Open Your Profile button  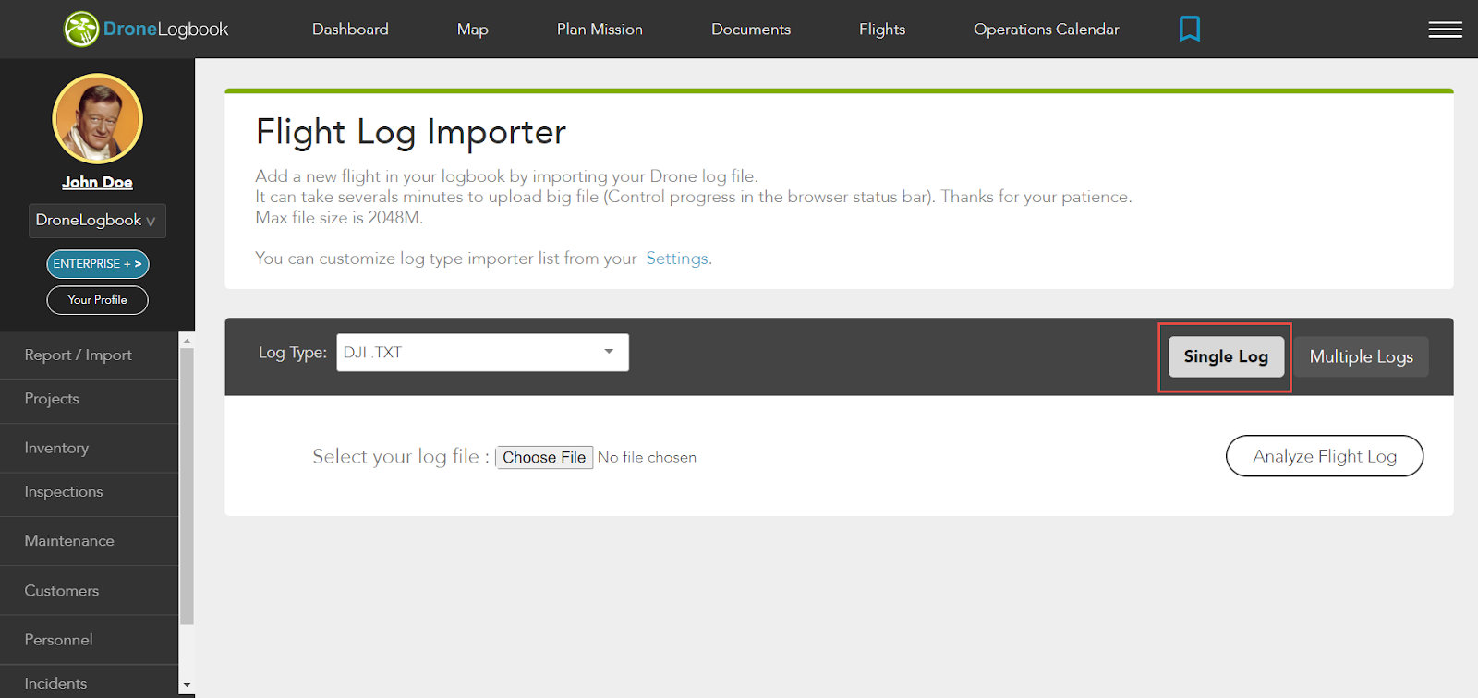tap(97, 300)
